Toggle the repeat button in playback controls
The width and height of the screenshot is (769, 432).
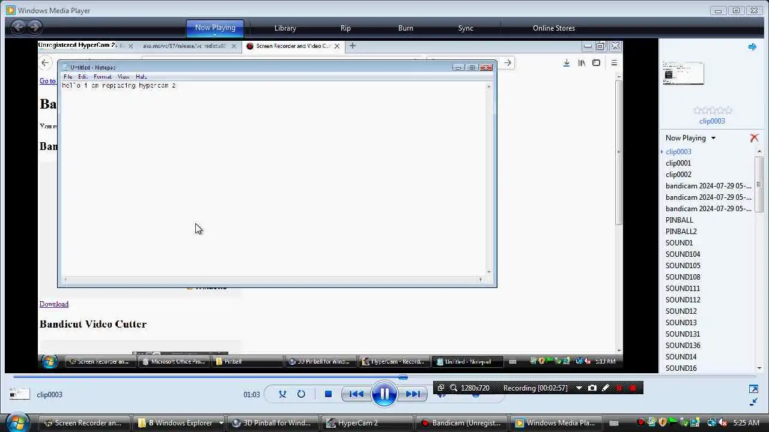tap(301, 394)
